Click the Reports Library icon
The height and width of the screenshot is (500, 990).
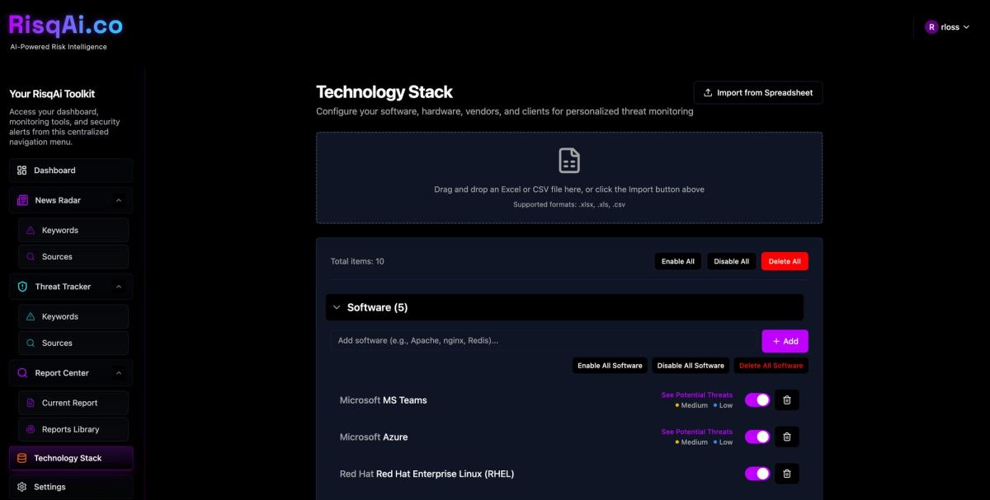pos(31,430)
